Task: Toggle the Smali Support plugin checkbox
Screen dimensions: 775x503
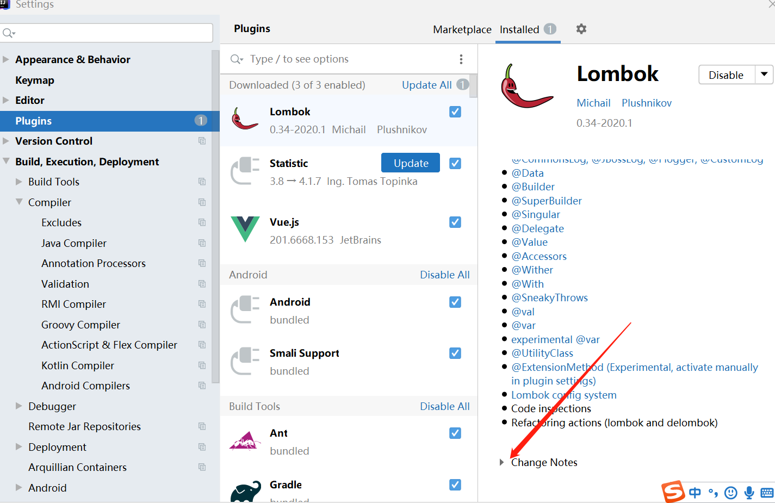Action: pos(455,353)
